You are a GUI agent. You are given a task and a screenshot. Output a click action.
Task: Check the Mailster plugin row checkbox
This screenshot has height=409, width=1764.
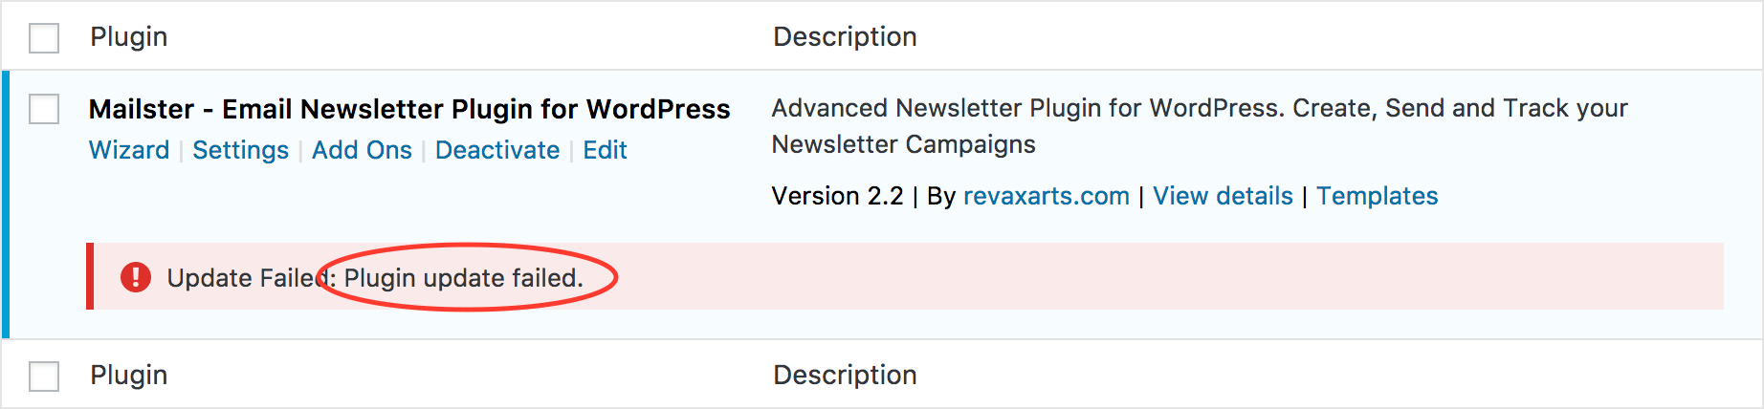point(44,109)
